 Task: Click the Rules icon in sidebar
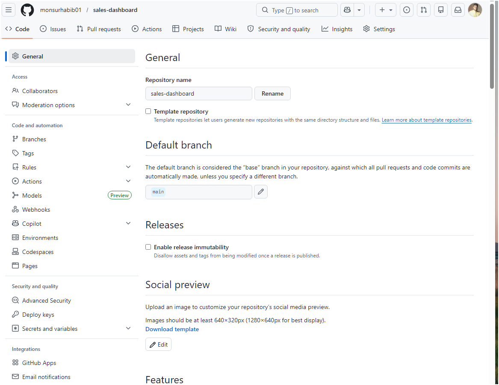pos(15,167)
